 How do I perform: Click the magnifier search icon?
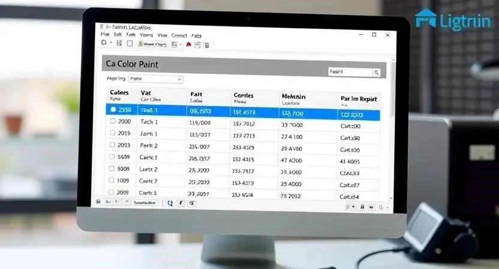tap(376, 73)
